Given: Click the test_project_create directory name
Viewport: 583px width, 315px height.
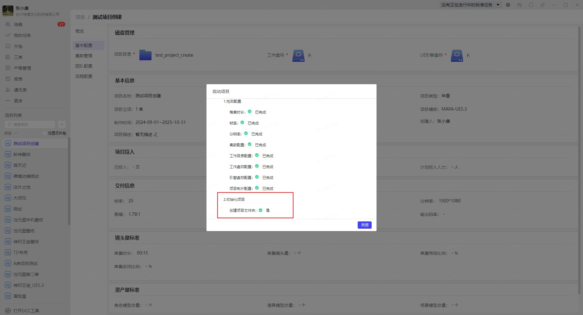Looking at the screenshot, I should [174, 55].
